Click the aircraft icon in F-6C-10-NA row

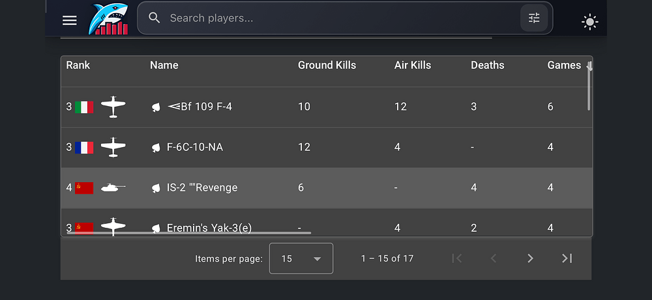[113, 147]
